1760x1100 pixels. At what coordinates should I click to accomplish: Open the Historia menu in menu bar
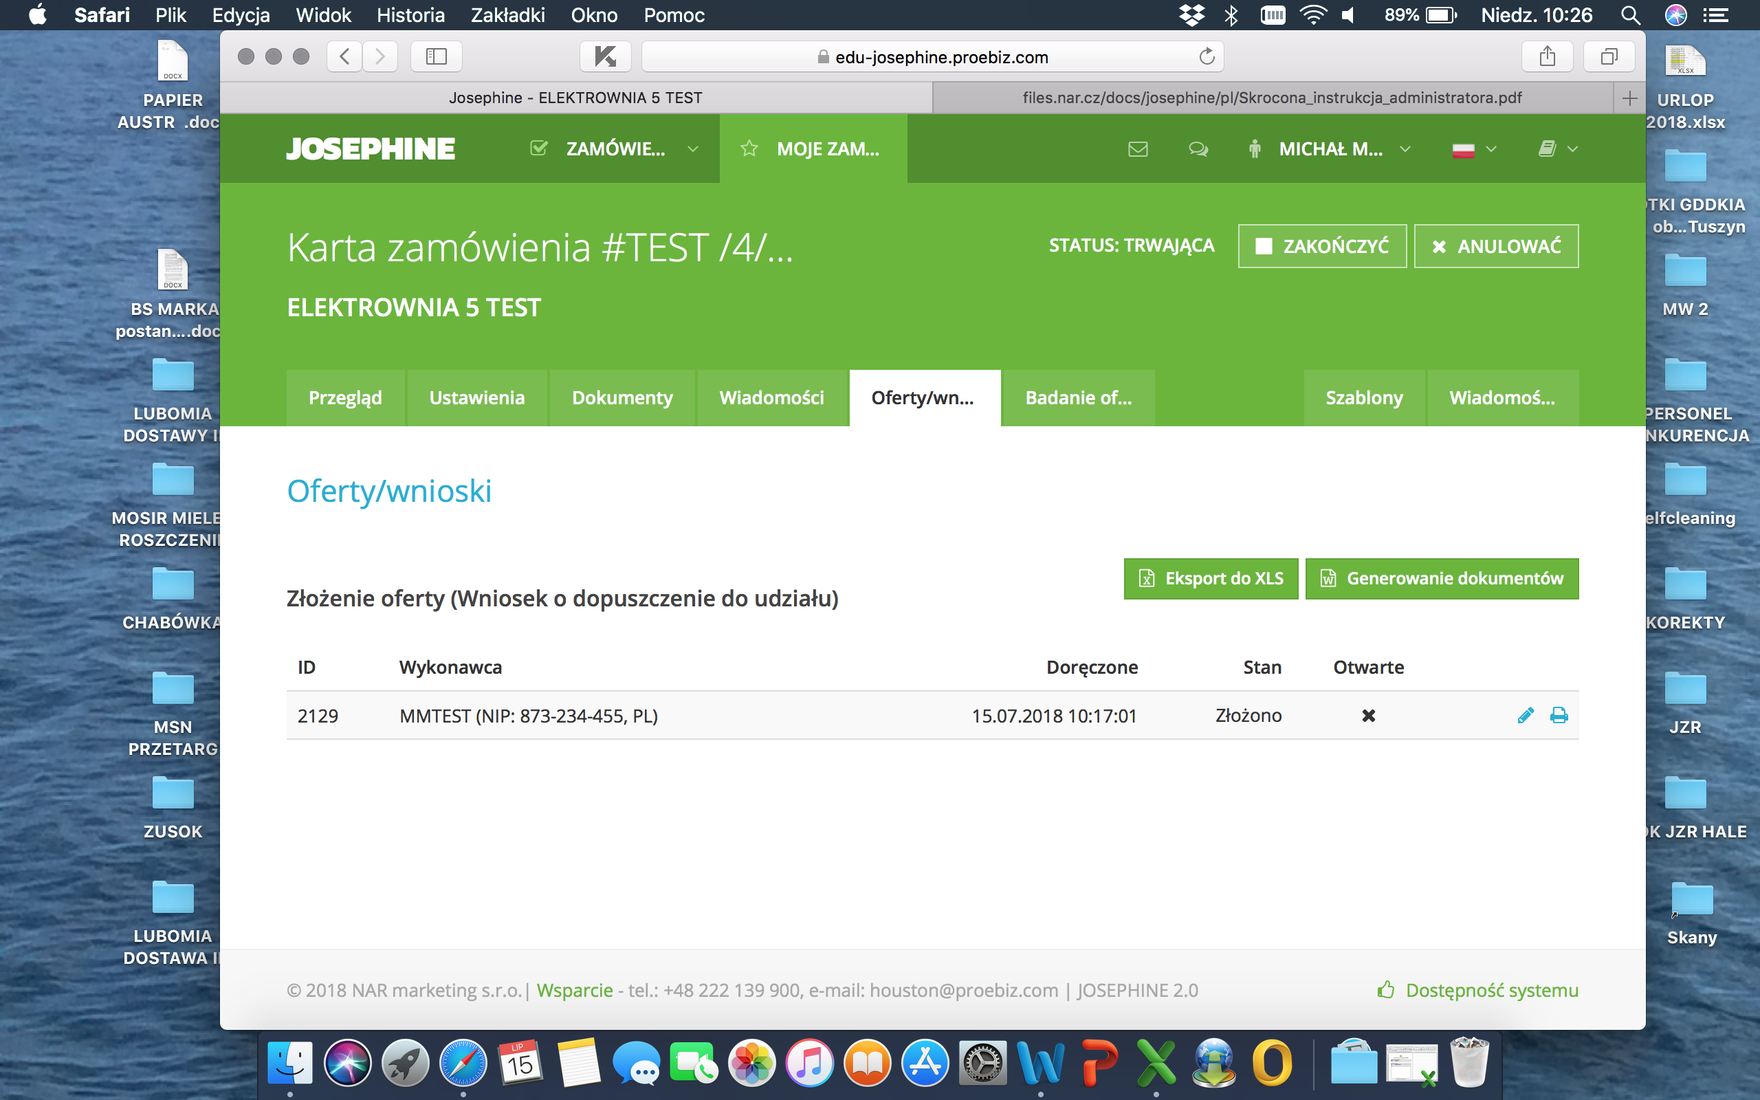tap(410, 15)
